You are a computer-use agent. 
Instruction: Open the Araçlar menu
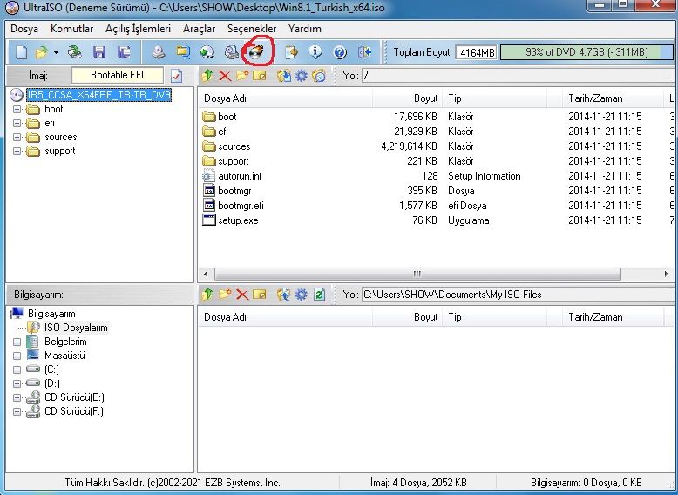pyautogui.click(x=199, y=29)
